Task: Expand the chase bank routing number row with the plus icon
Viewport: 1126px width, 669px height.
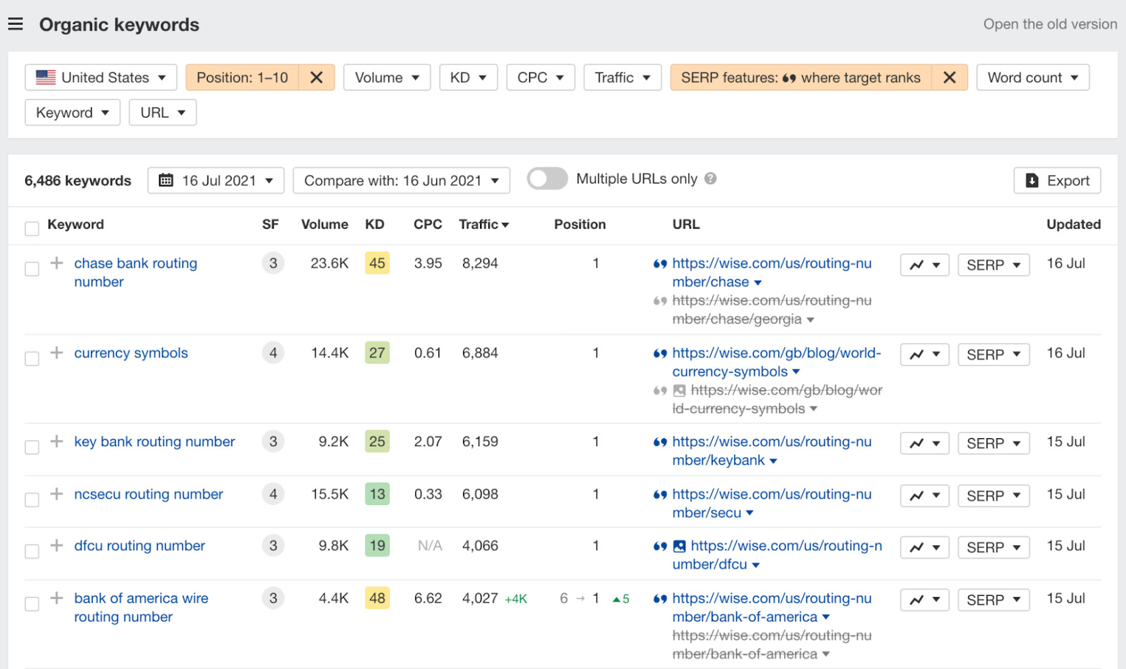Action: pos(57,263)
